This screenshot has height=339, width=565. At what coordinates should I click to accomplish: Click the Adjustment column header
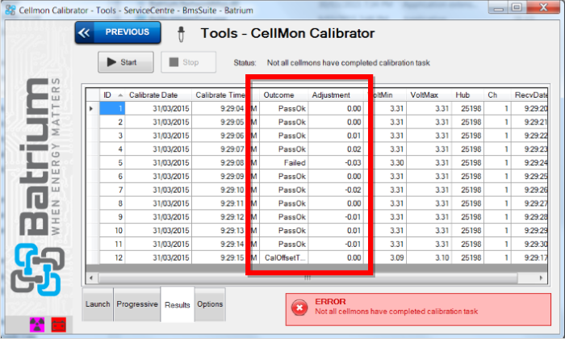[x=336, y=95]
